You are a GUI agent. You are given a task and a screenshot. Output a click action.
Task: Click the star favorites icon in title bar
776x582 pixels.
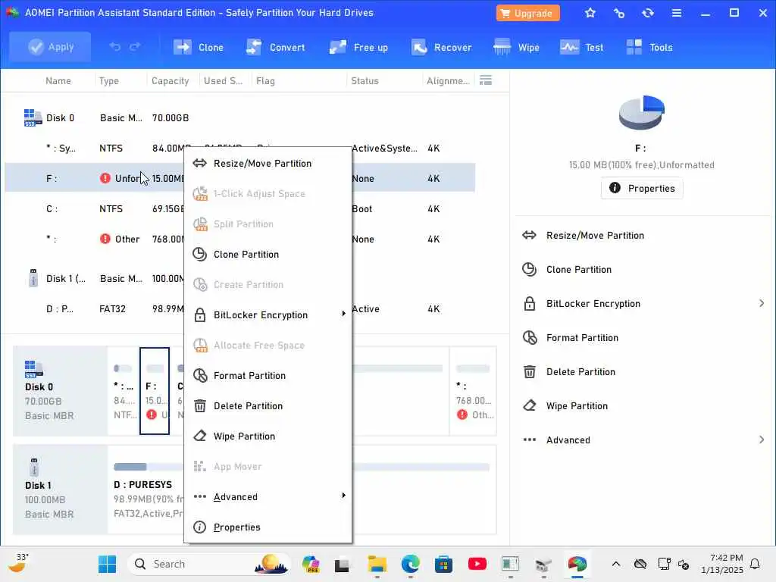tap(590, 14)
